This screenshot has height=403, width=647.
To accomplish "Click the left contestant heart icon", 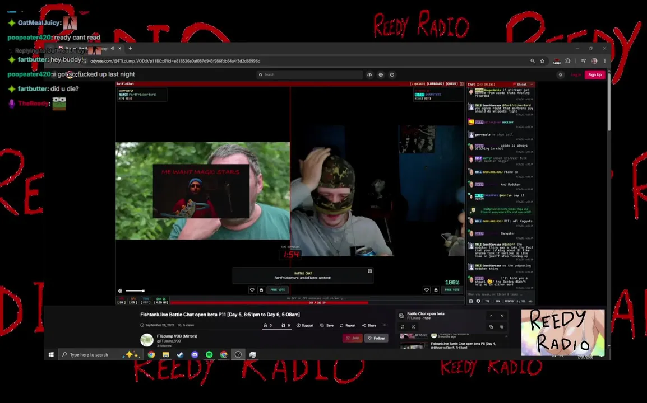I will pos(252,290).
